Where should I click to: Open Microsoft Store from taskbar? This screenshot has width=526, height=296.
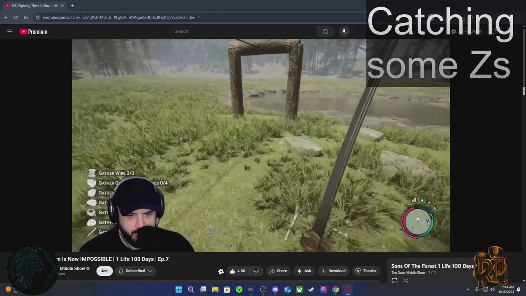pos(227,289)
